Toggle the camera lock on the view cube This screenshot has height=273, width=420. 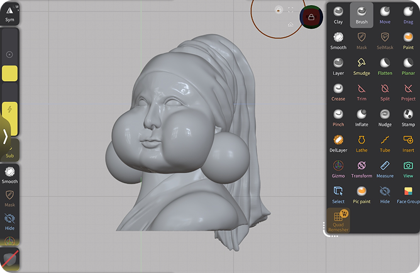point(311,17)
